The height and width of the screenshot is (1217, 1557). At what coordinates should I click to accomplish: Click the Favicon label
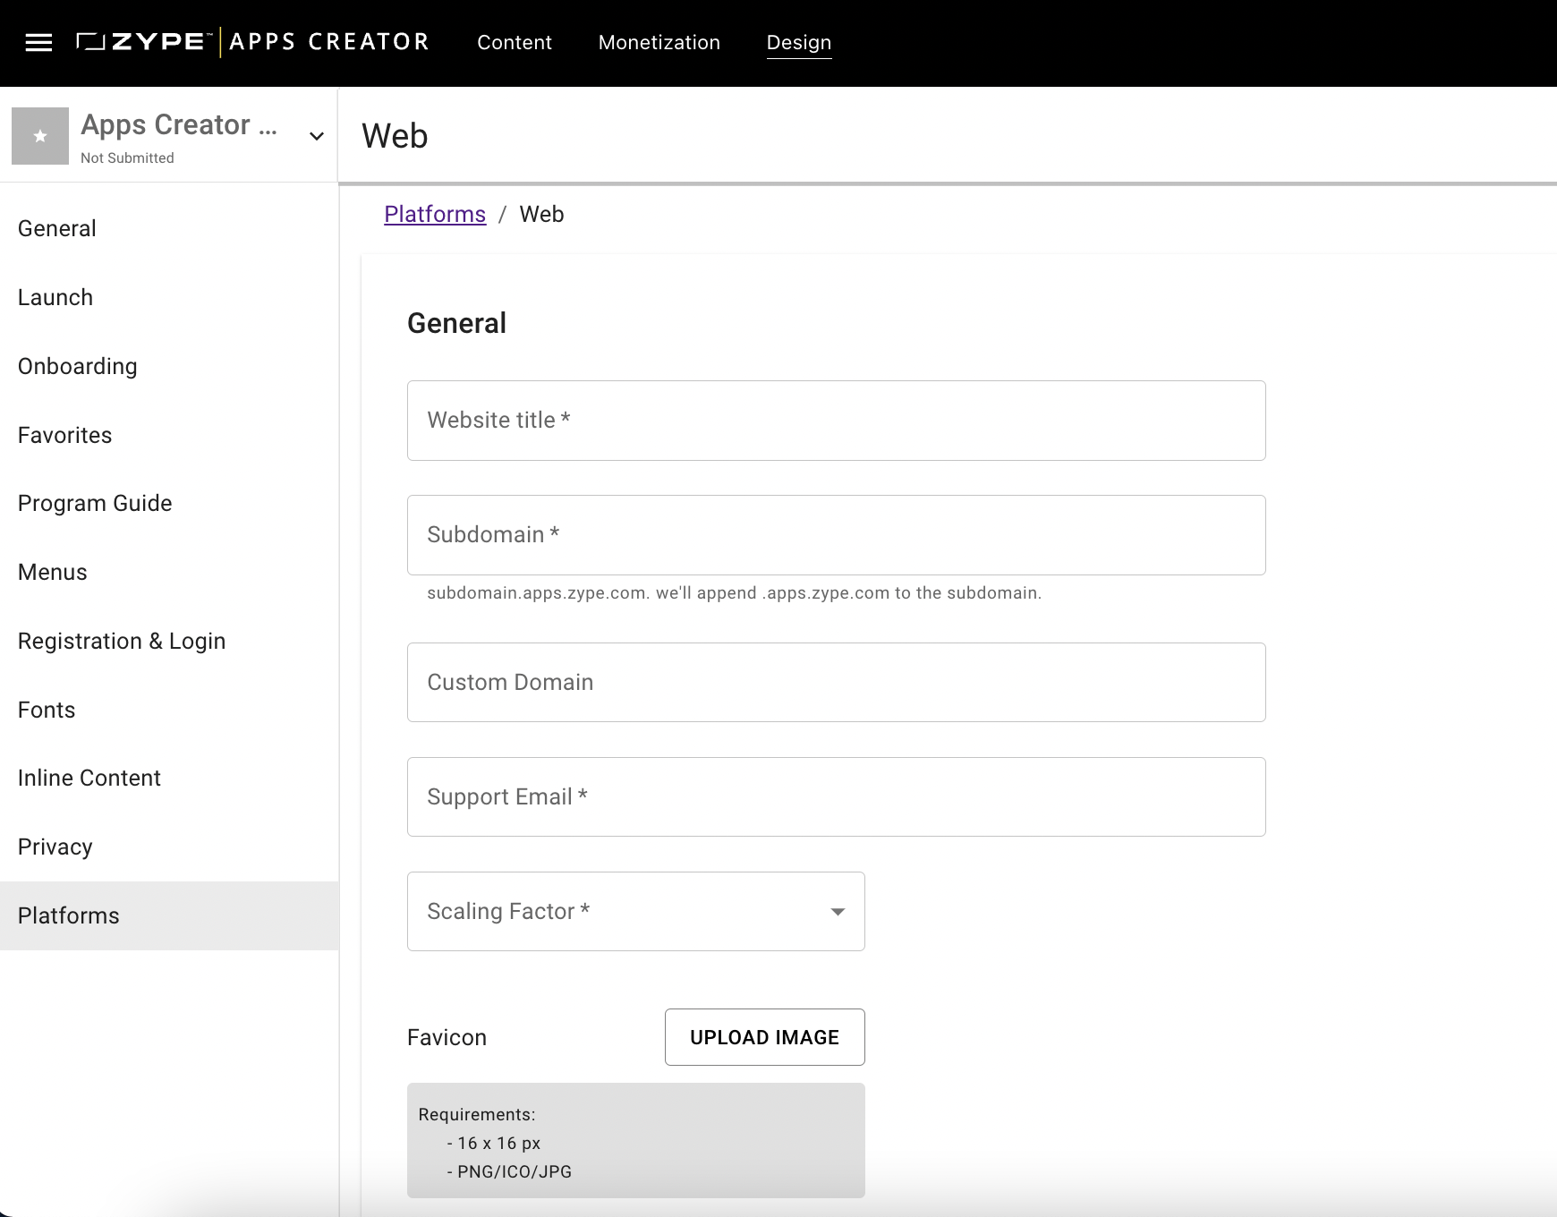click(447, 1037)
